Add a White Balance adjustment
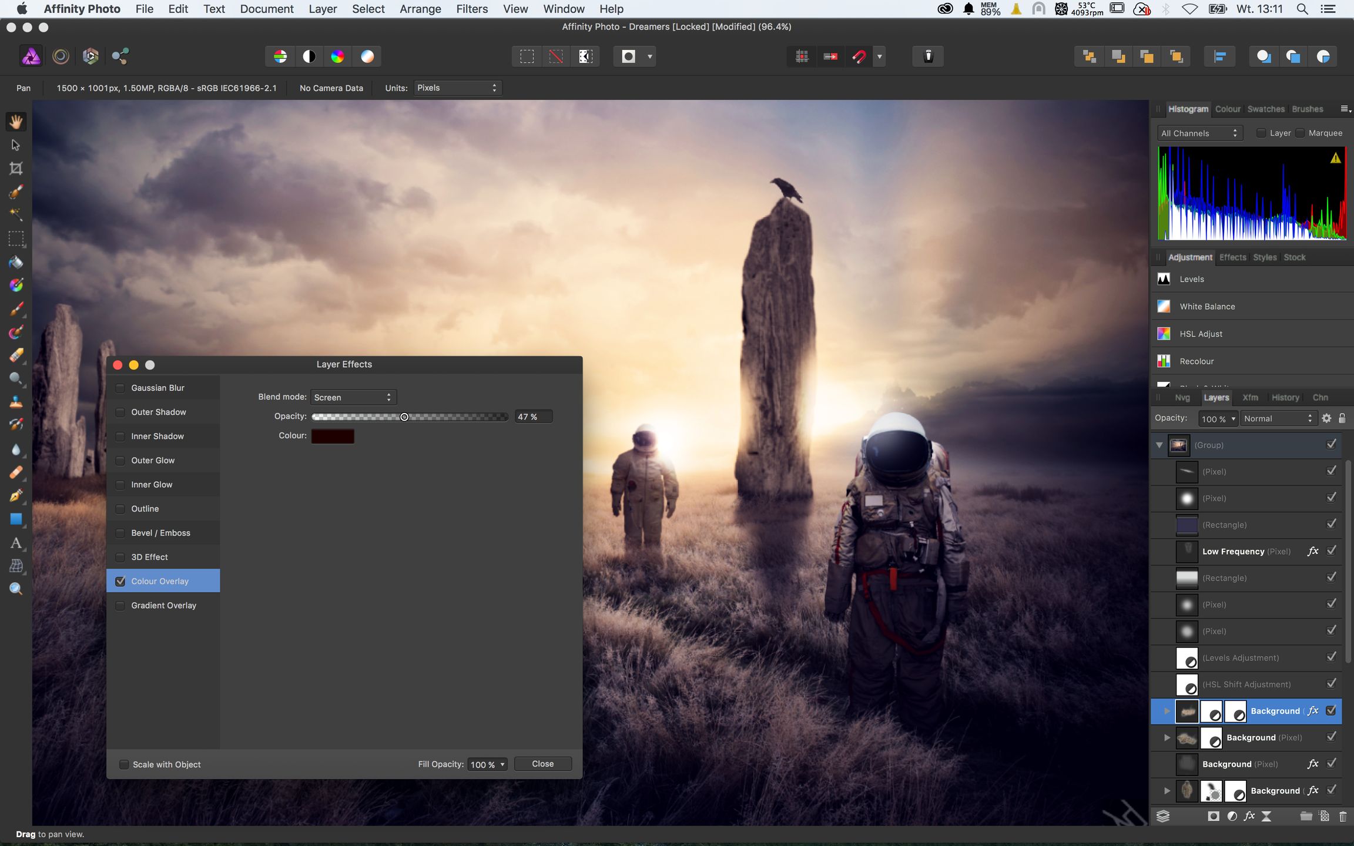Viewport: 1354px width, 846px height. click(1252, 307)
